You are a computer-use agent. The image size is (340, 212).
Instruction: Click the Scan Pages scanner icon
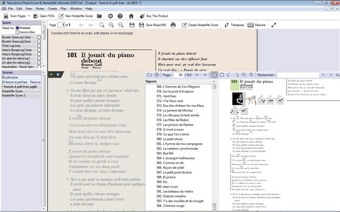pyautogui.click(x=6, y=16)
